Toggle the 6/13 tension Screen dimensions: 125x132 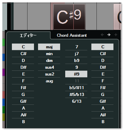[x=76, y=101]
